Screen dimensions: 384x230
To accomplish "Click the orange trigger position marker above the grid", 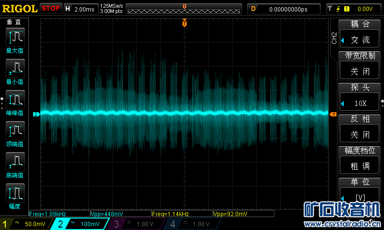I will point(184,23).
